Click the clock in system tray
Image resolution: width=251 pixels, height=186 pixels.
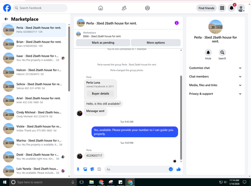(234, 182)
